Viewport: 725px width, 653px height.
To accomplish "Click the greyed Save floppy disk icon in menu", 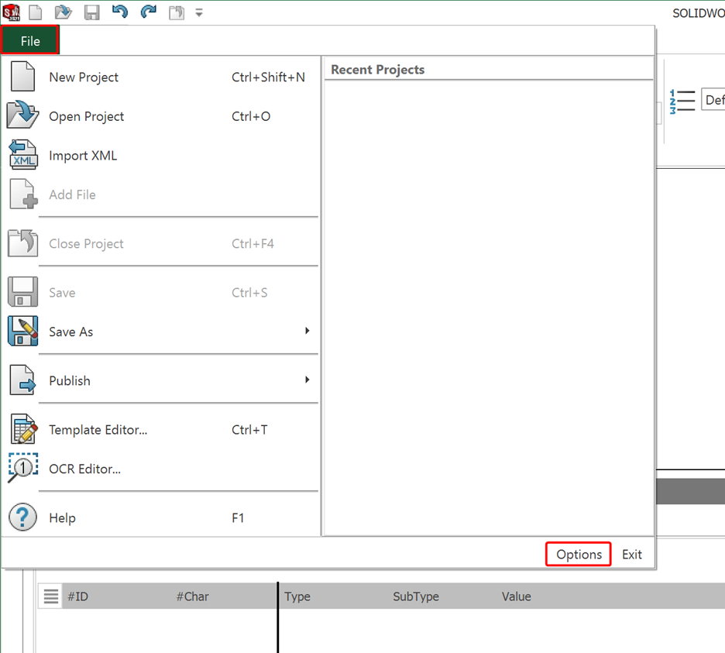I will tap(22, 292).
